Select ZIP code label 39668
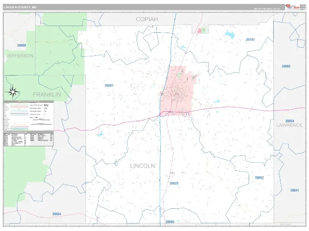 (21, 45)
